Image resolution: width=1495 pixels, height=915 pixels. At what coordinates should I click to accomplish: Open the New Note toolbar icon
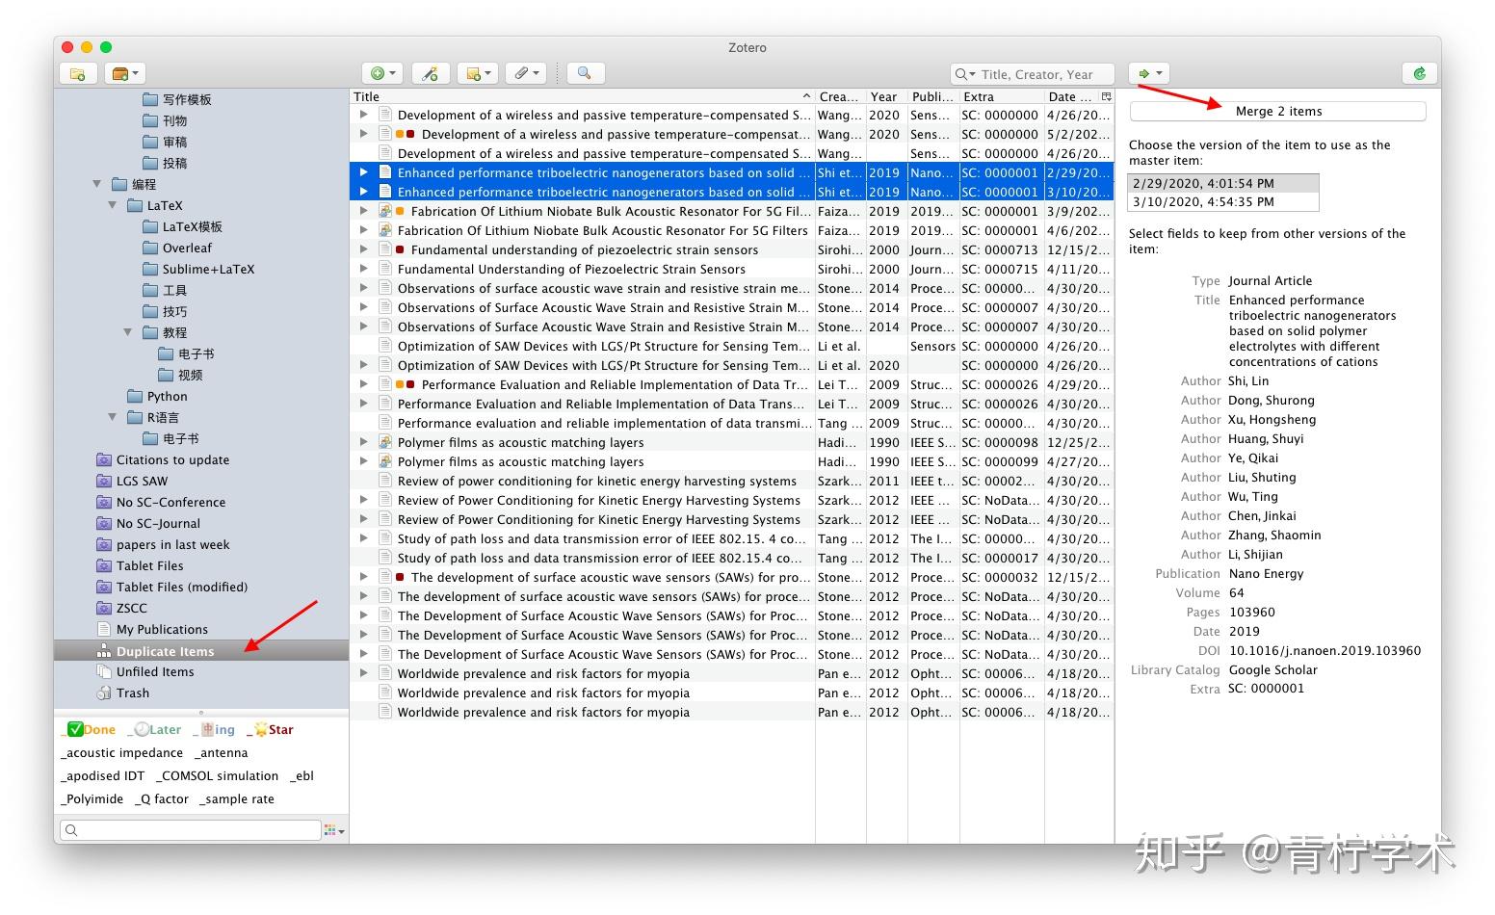tap(478, 73)
